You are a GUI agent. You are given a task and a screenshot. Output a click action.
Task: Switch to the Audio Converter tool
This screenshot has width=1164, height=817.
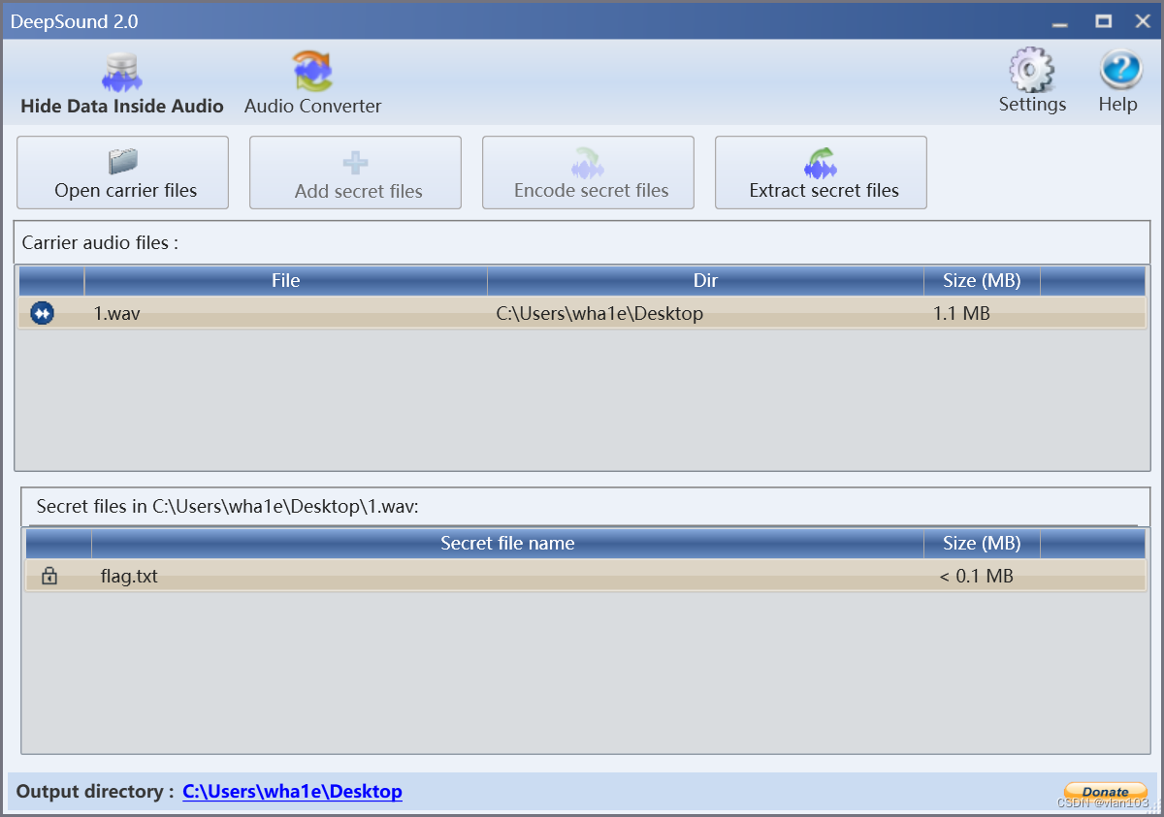[312, 82]
